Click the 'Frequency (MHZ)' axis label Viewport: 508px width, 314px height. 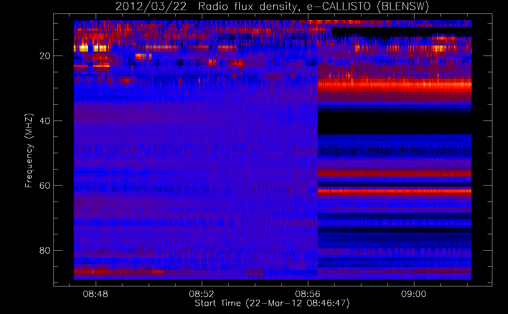tap(29, 151)
